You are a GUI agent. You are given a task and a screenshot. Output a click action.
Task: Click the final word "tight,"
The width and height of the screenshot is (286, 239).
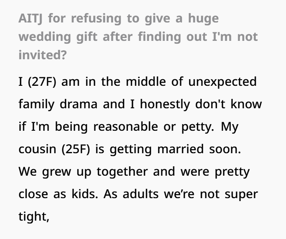click(x=34, y=217)
